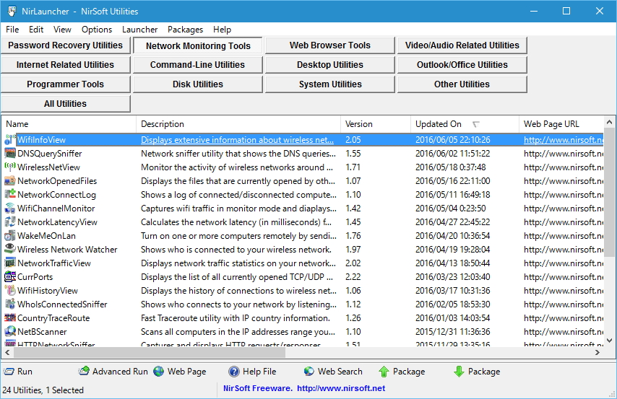Click the WhoIsConnectedSniffer icon

tap(10, 304)
